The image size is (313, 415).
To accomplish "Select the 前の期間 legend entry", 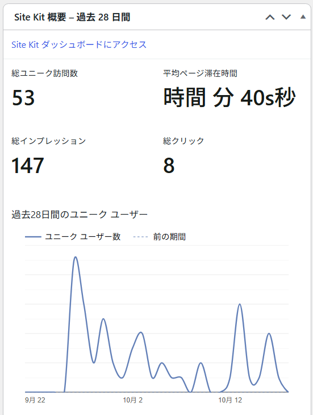I will point(160,237).
